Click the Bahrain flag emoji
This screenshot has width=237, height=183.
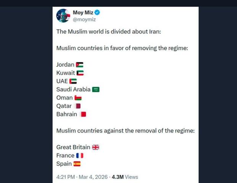tap(82, 114)
